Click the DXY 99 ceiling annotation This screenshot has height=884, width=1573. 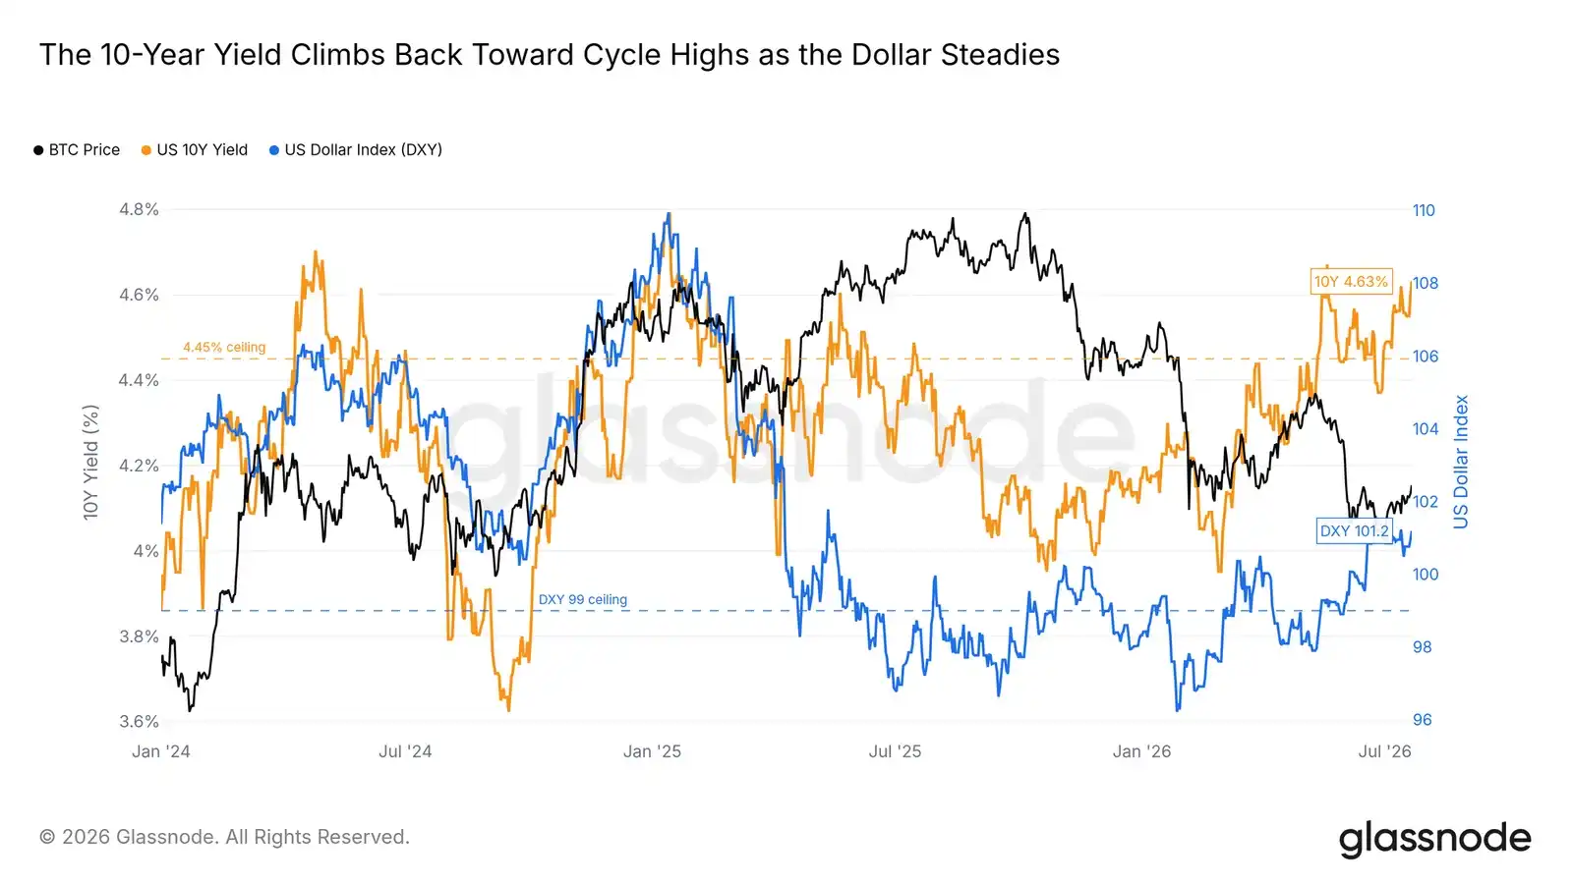582,600
